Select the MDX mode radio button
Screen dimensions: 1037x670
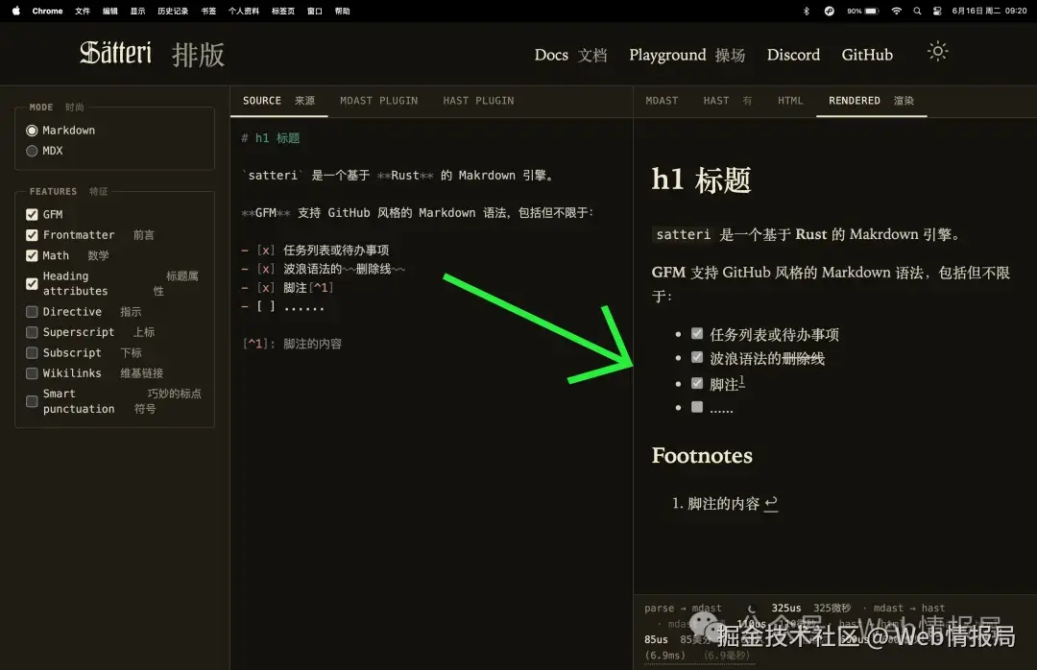[x=32, y=151]
